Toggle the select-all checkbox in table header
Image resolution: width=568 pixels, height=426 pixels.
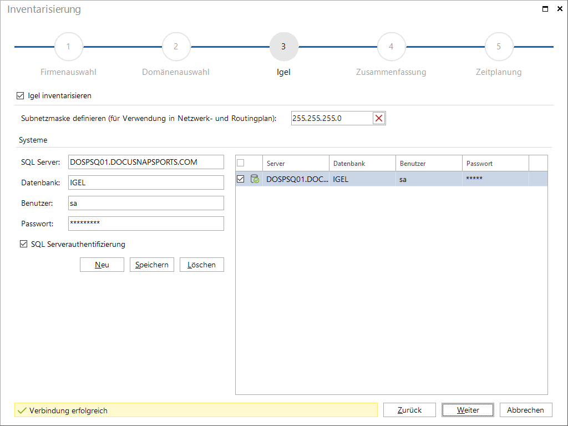pyautogui.click(x=241, y=163)
